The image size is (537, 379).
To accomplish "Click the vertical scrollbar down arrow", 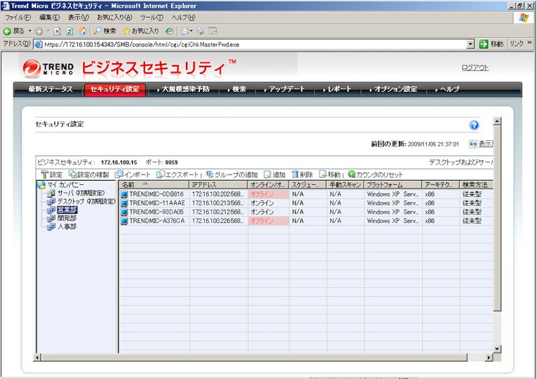I will pyautogui.click(x=497, y=349).
